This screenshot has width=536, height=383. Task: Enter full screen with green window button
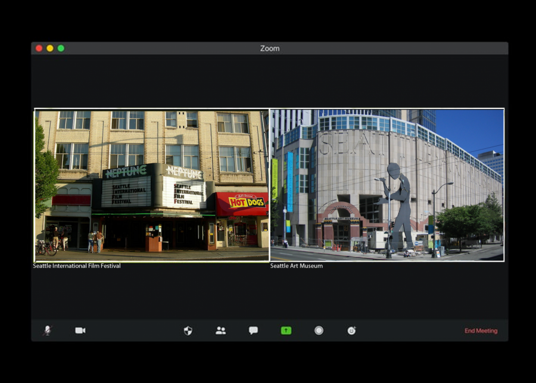[x=61, y=48]
